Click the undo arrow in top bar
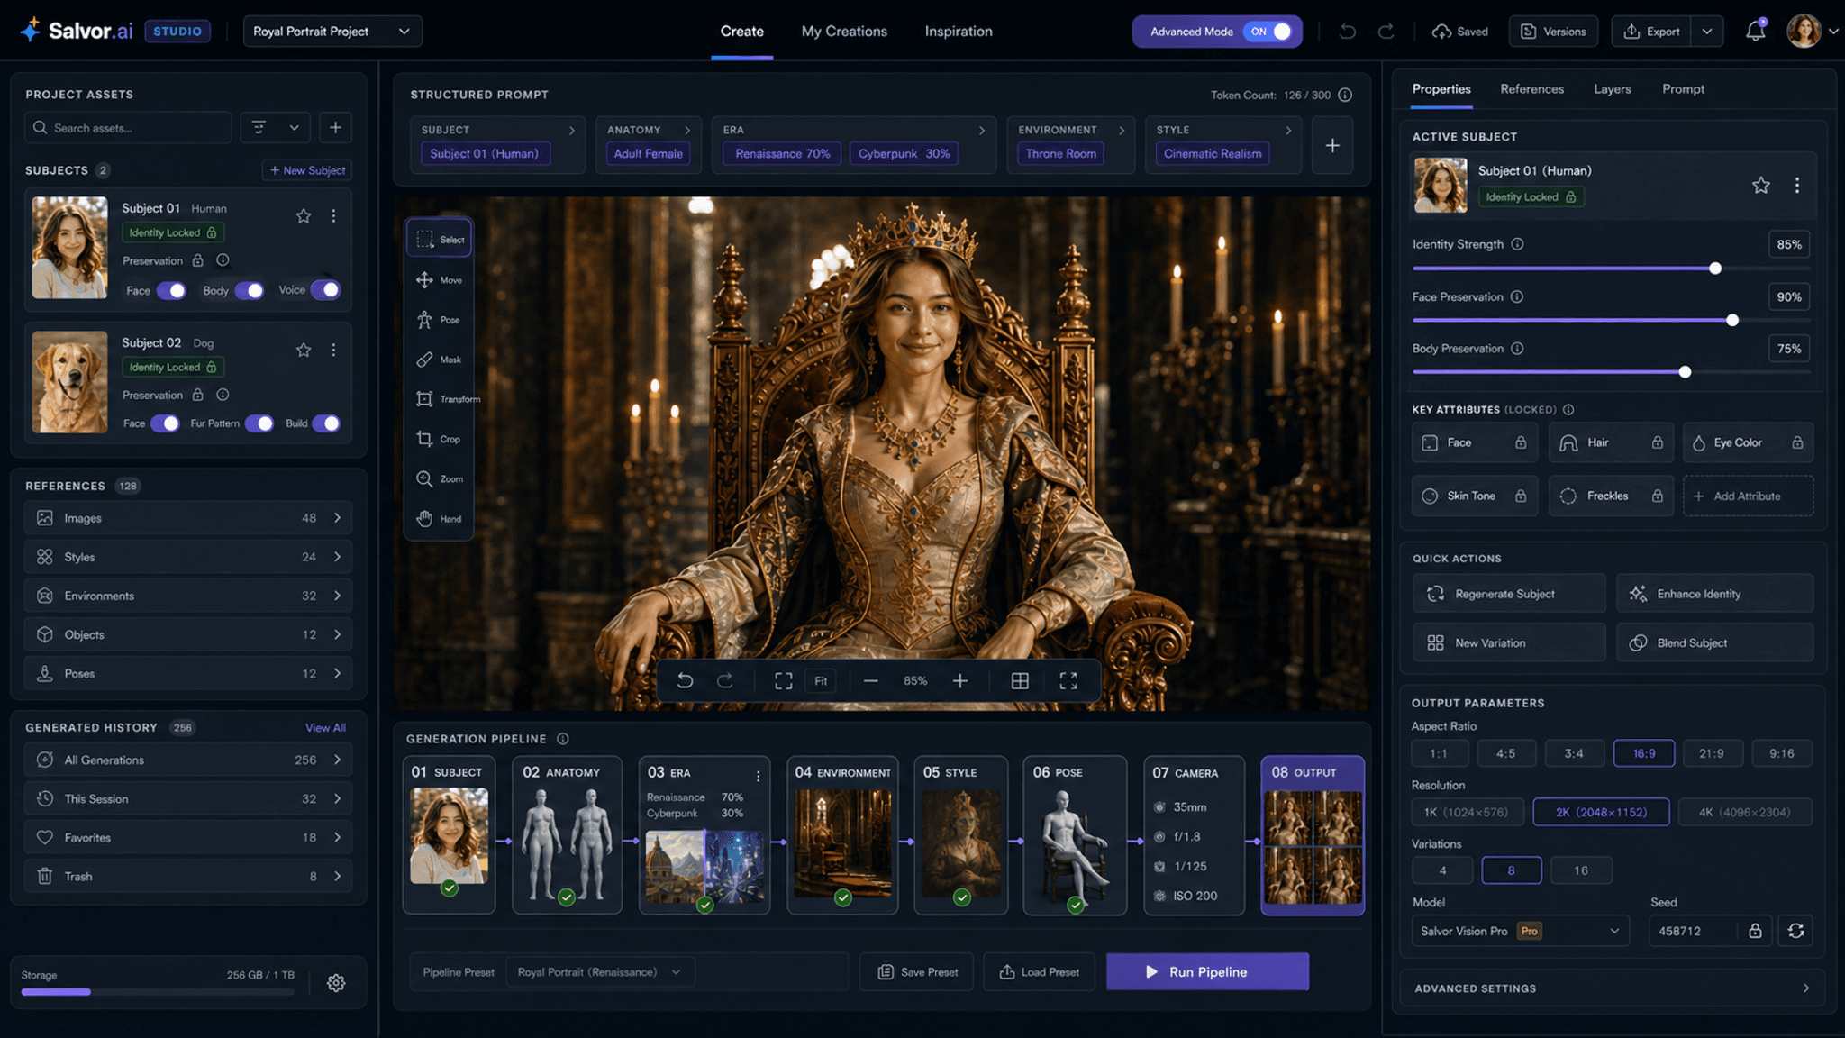The width and height of the screenshot is (1845, 1038). pyautogui.click(x=1348, y=32)
